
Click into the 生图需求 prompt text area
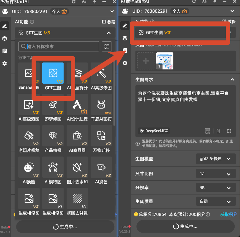point(185,107)
